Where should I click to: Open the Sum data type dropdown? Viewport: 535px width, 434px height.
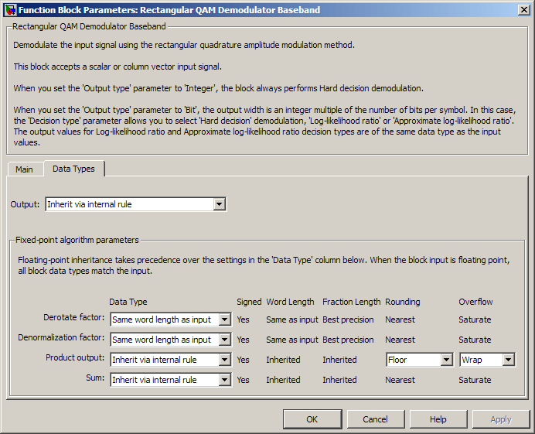tap(171, 380)
